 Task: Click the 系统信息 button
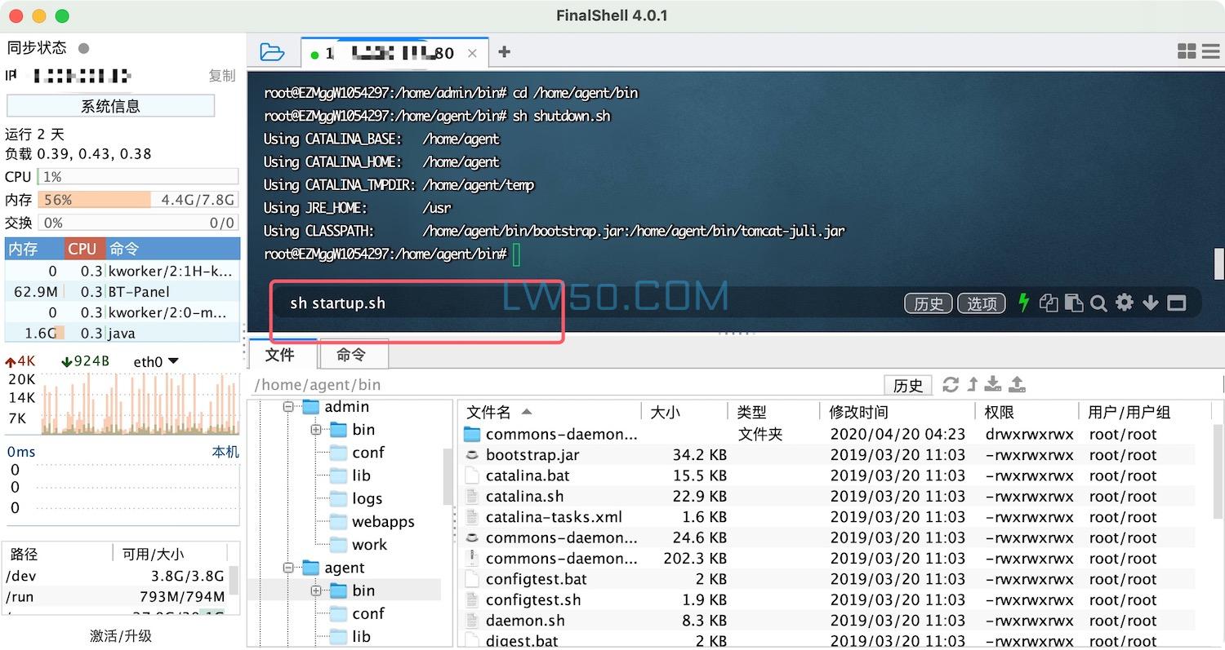(x=110, y=106)
